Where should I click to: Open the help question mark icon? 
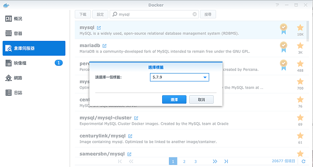point(277,5)
